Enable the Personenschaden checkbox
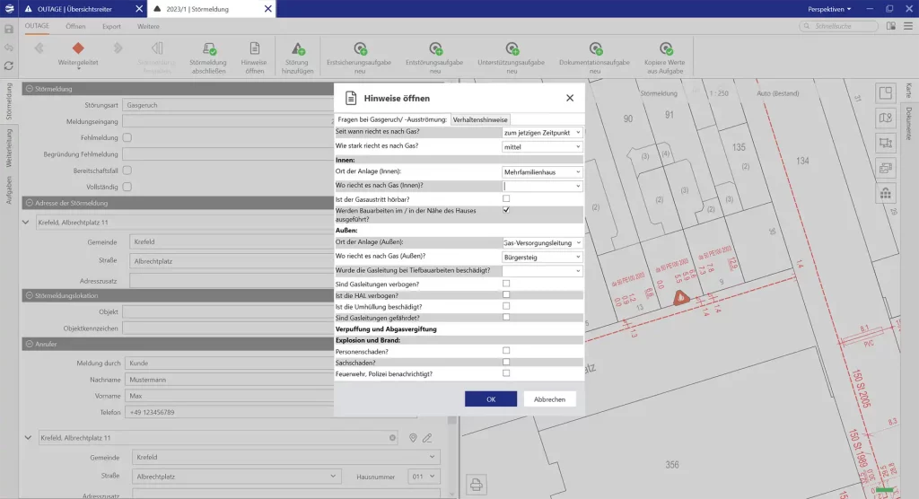 pos(506,351)
